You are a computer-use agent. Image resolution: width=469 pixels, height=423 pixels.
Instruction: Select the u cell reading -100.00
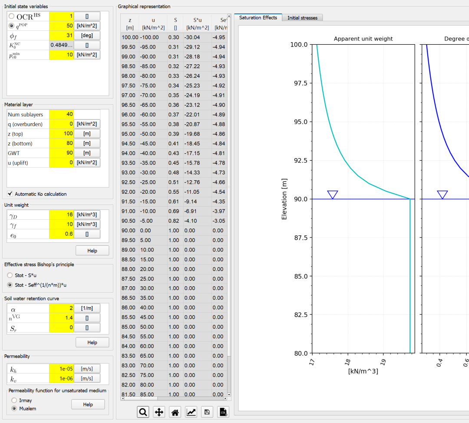pos(153,37)
